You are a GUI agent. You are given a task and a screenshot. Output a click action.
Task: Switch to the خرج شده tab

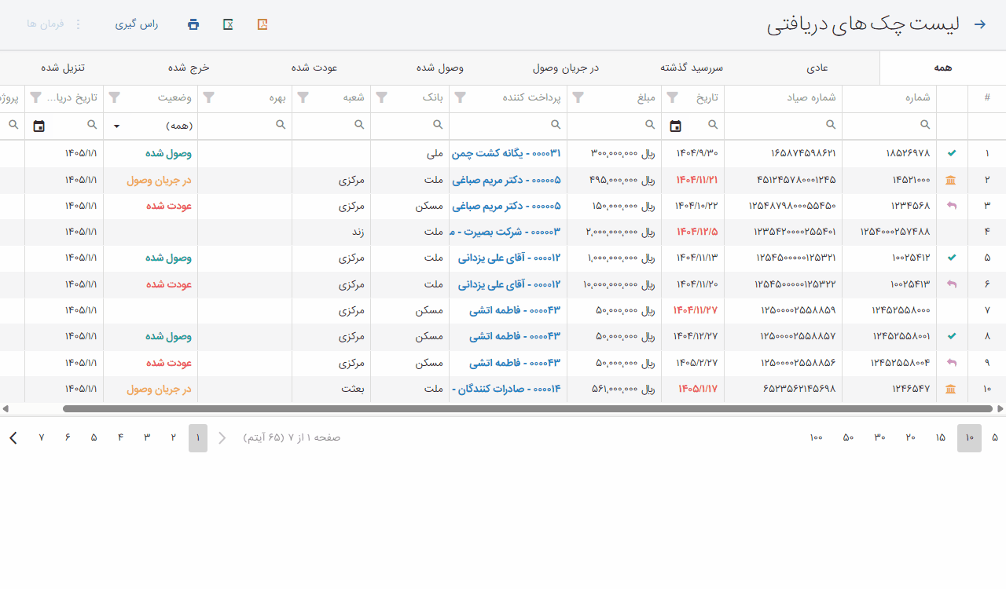(189, 68)
